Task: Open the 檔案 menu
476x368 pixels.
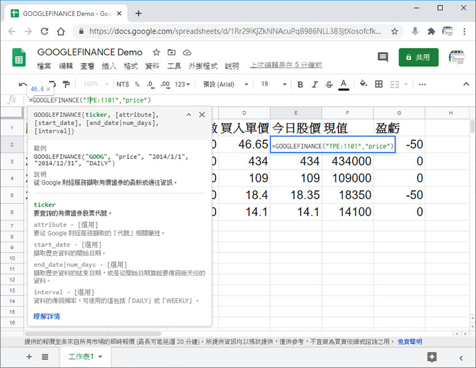Action: [44, 66]
